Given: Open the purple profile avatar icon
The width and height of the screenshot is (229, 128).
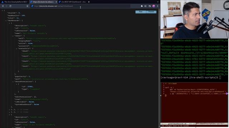Looking at the screenshot, I should point(154,6).
